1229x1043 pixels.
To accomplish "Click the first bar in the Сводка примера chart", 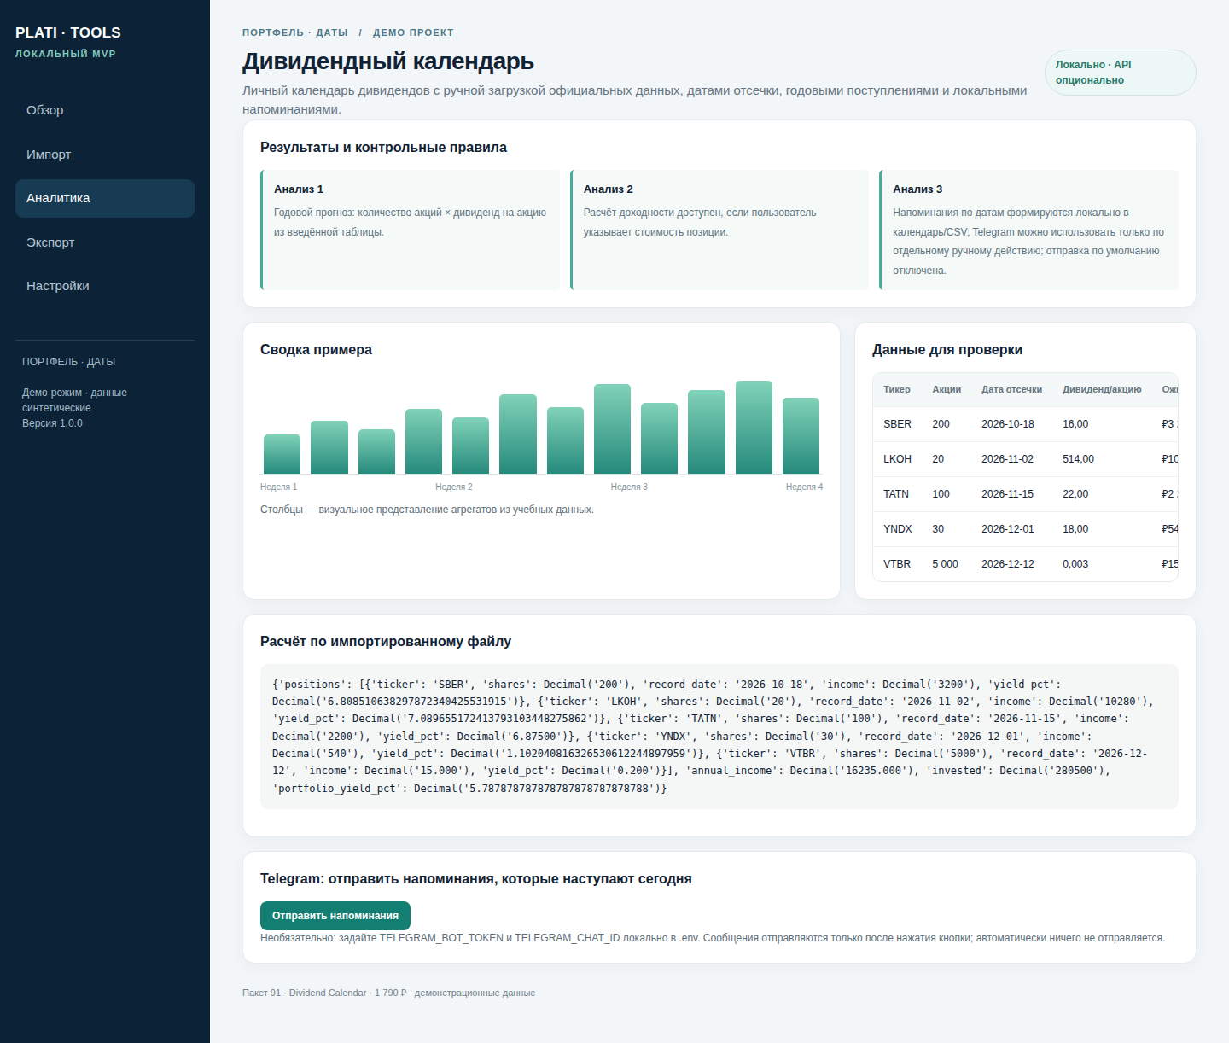I will (282, 454).
